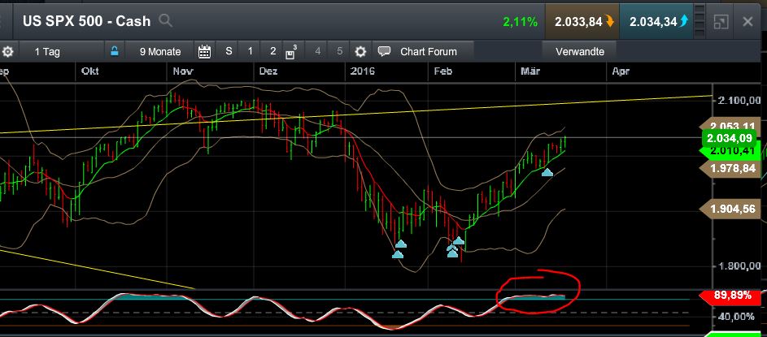Click the orange down arrow beside 2.033,84
This screenshot has height=337, width=767.
tap(609, 21)
